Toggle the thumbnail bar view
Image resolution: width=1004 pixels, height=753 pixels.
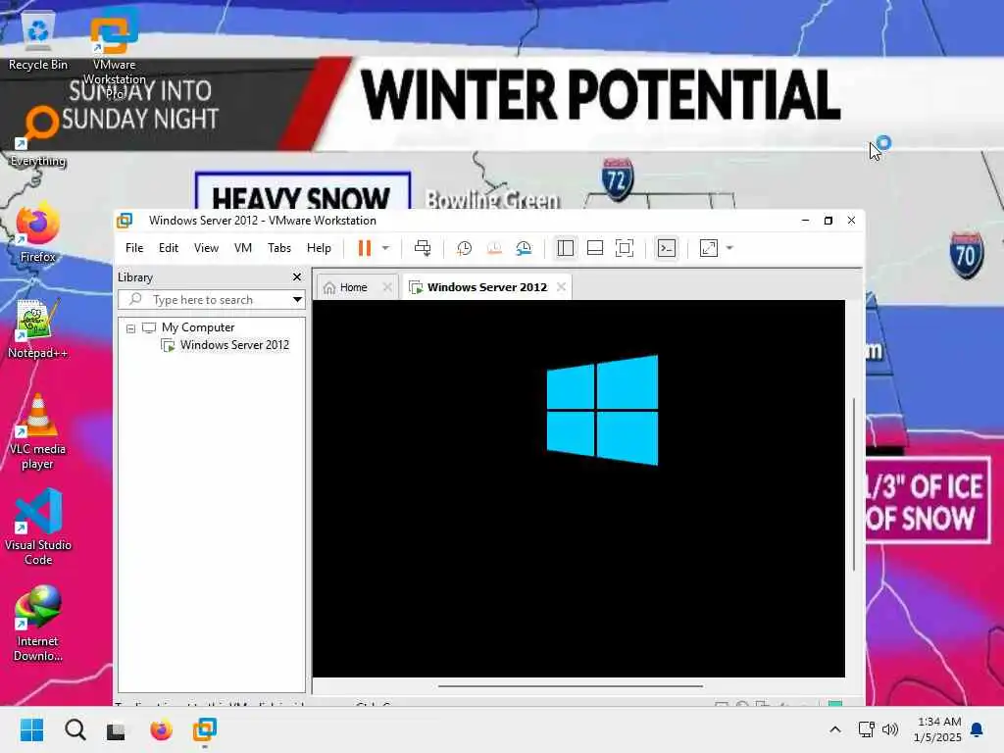595,248
